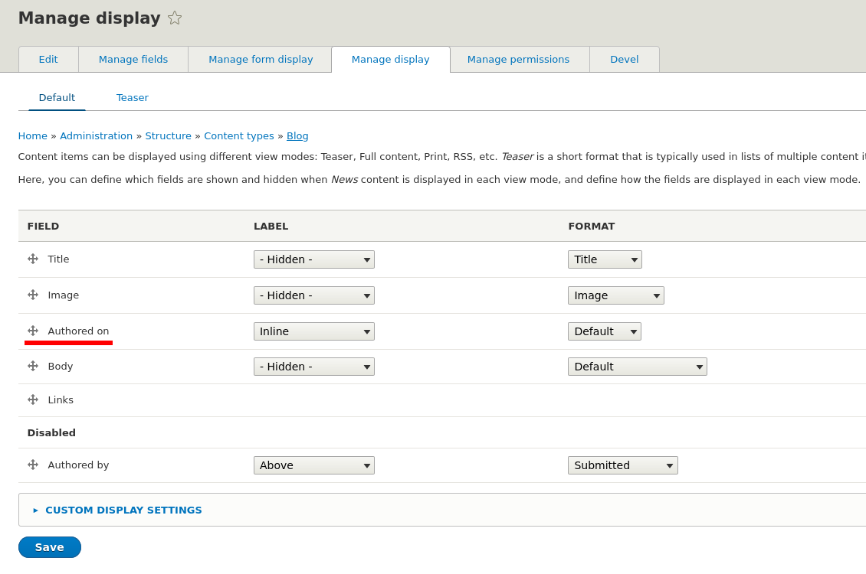Open the Structure breadcrumb link
Image resolution: width=866 pixels, height=574 pixels.
[168, 135]
